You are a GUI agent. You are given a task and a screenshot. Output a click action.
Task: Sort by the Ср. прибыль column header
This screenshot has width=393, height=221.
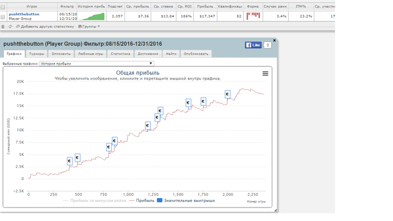tap(138, 7)
